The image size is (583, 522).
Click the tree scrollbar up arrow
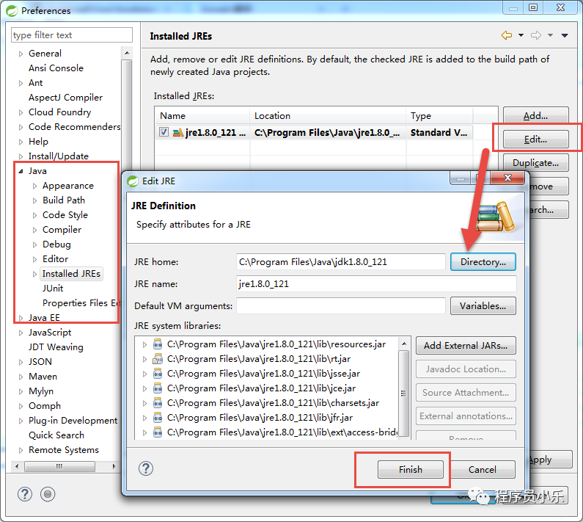(x=127, y=53)
